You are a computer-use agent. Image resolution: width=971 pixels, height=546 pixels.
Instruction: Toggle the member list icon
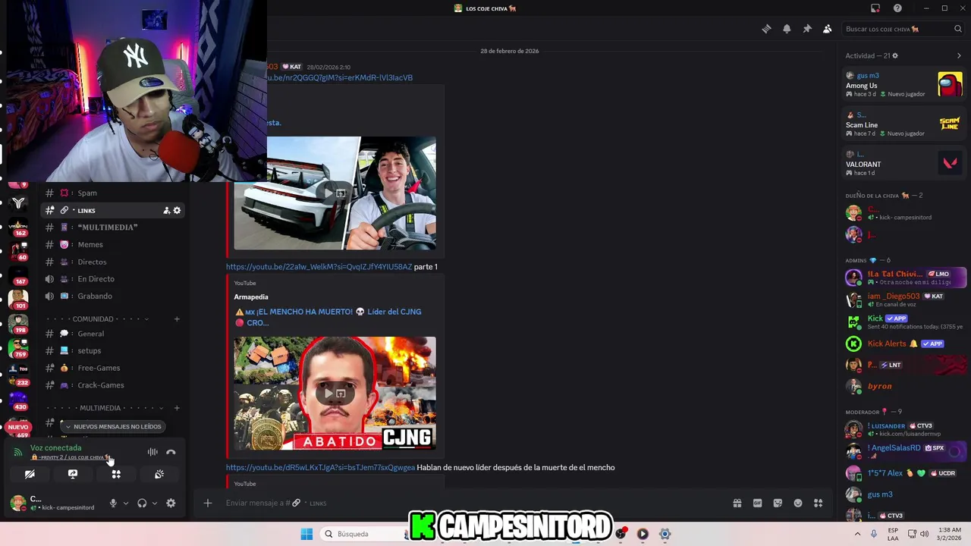pyautogui.click(x=827, y=29)
